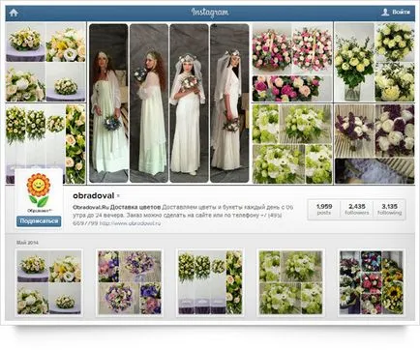Click the user silhouette icon beside Войти
This screenshot has width=420, height=350.
coord(385,13)
